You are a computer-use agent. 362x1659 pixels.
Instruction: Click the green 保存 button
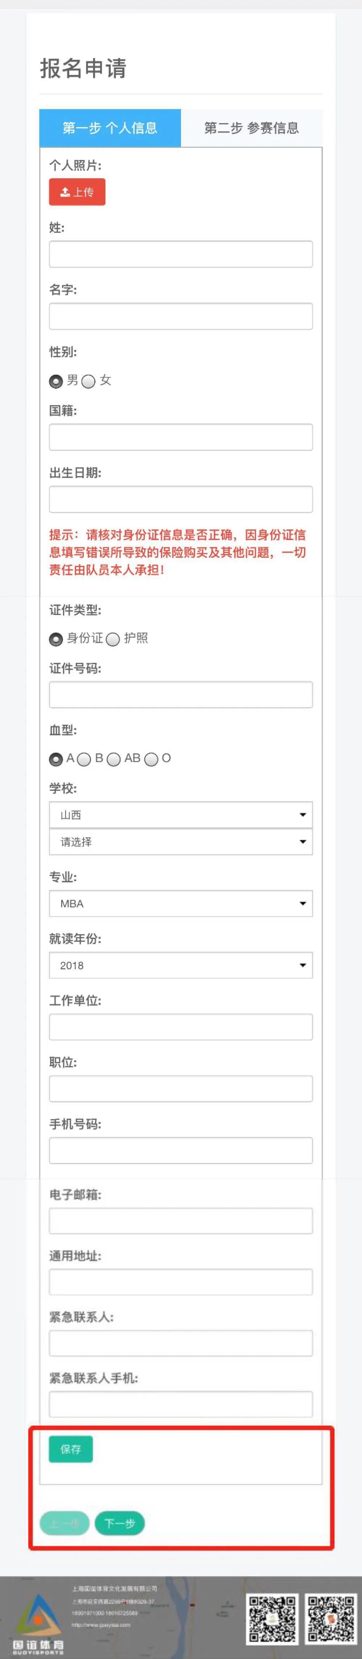[x=71, y=1449]
